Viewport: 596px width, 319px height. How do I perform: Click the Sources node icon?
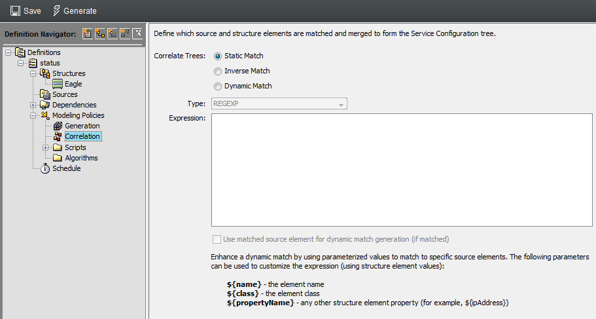point(45,94)
